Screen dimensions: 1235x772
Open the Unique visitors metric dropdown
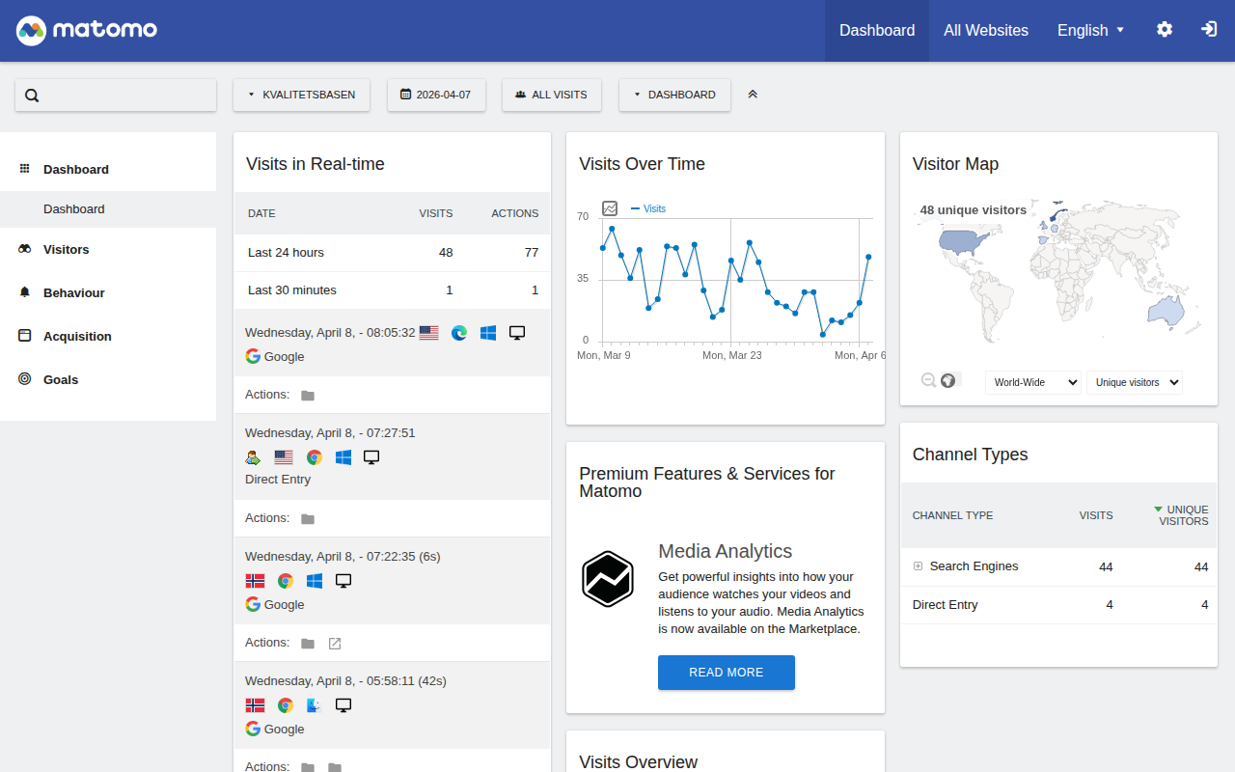pyautogui.click(x=1134, y=382)
